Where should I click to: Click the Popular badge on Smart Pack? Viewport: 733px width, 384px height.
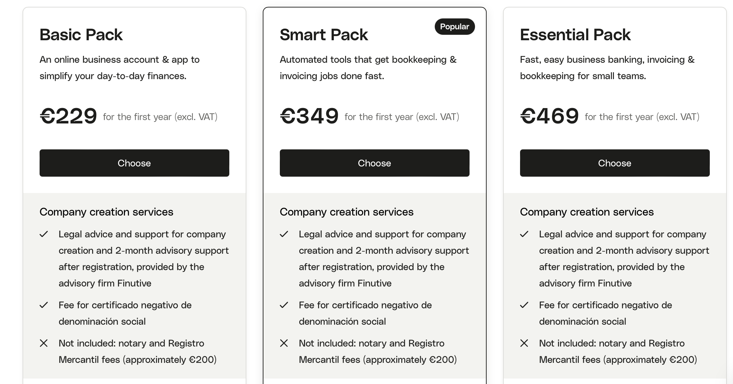coord(455,27)
